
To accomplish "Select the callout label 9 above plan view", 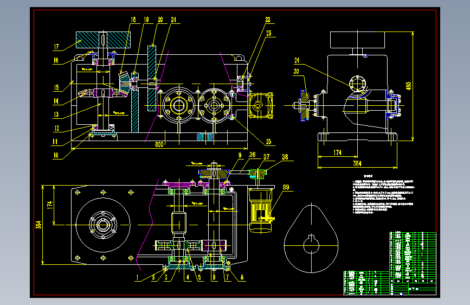I will point(240,155).
